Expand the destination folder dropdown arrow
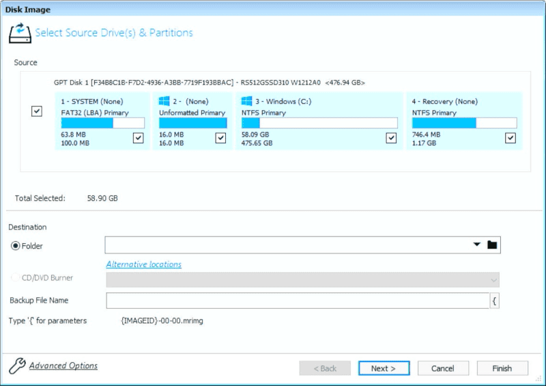The image size is (546, 386). pyautogui.click(x=476, y=245)
